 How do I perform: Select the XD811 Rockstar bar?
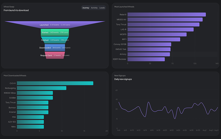pyautogui.click(x=146, y=59)
